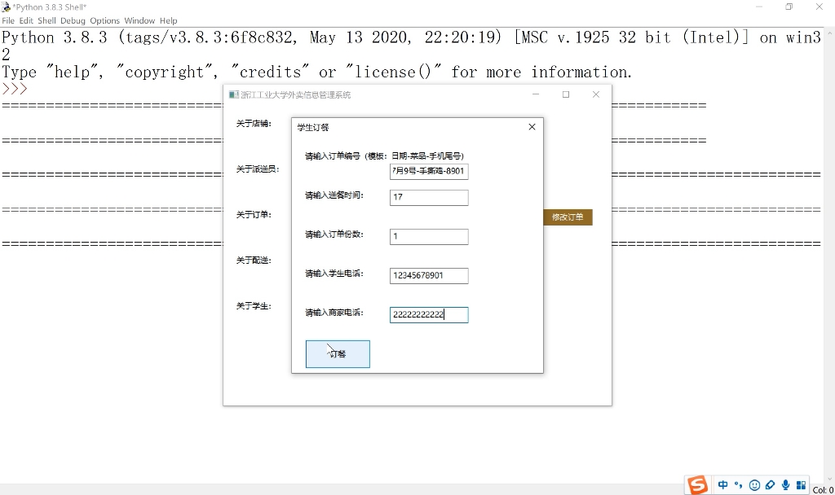Click the 订餐 button to place order
Image resolution: width=835 pixels, height=495 pixels.
337,353
